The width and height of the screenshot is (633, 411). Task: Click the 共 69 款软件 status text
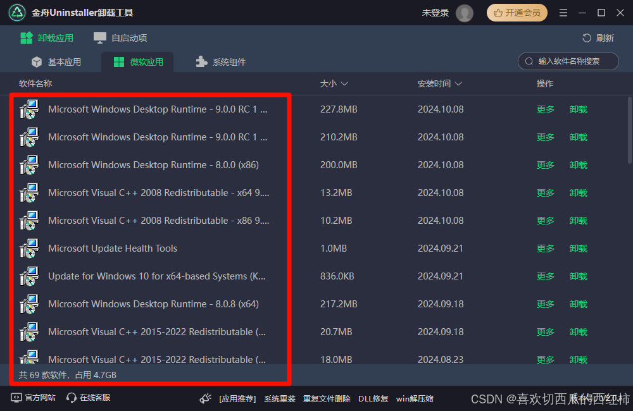coord(68,375)
